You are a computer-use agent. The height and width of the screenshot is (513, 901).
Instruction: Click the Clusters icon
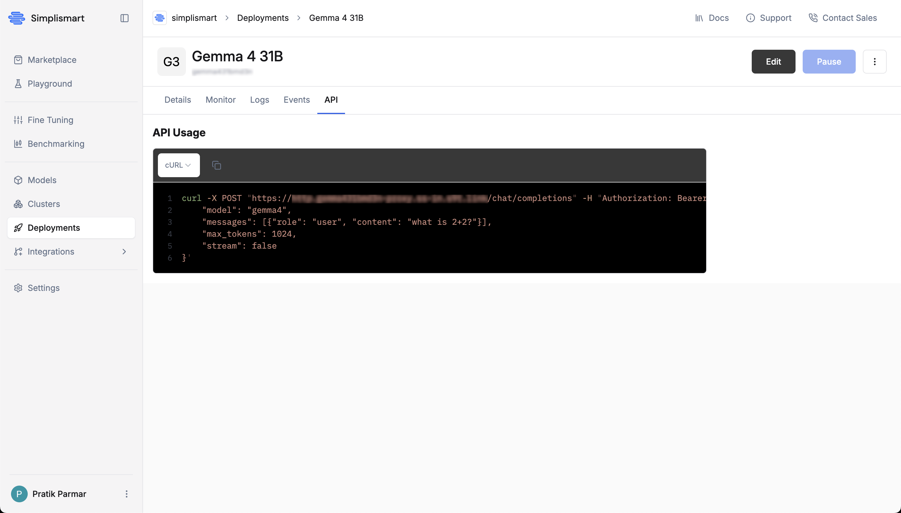[x=18, y=204]
